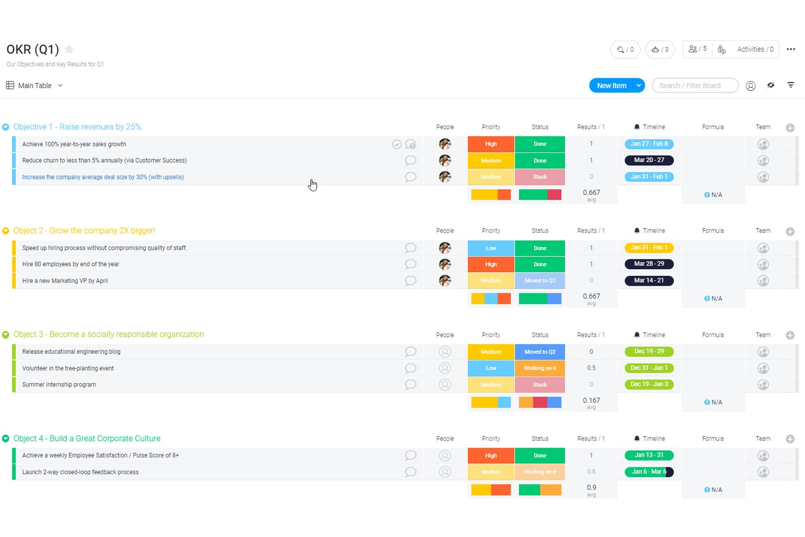Change High priority of 'Achieve 100% year-to-year'

pos(491,144)
